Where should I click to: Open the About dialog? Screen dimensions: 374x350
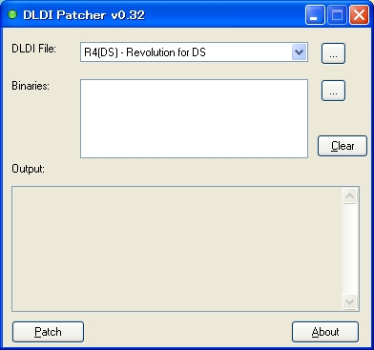(x=325, y=332)
